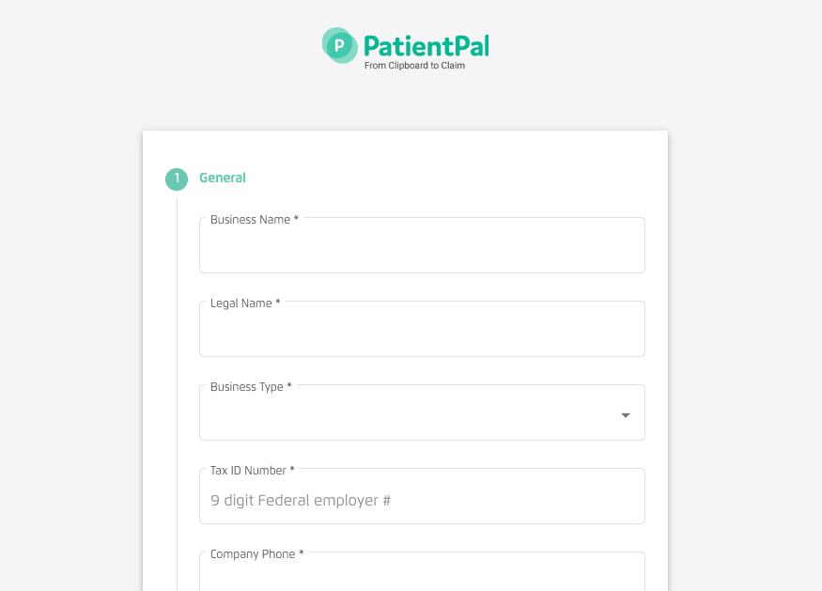Click the Business Name label

pos(248,219)
